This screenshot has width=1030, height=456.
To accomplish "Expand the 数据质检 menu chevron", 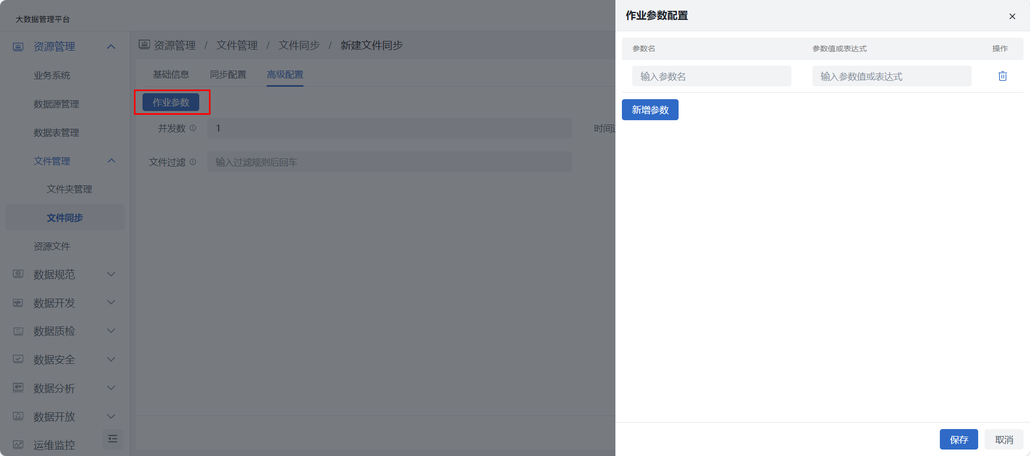I will coord(111,331).
